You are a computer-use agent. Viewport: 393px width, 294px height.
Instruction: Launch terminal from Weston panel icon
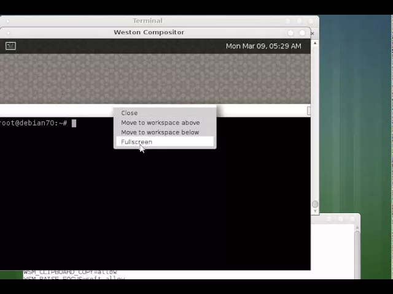(x=10, y=46)
